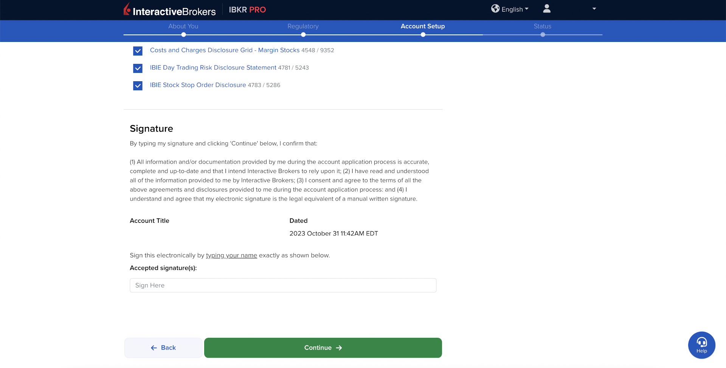726x368 pixels.
Task: Uncheck Costs and Charges Disclosure Grid checkbox
Action: point(138,51)
